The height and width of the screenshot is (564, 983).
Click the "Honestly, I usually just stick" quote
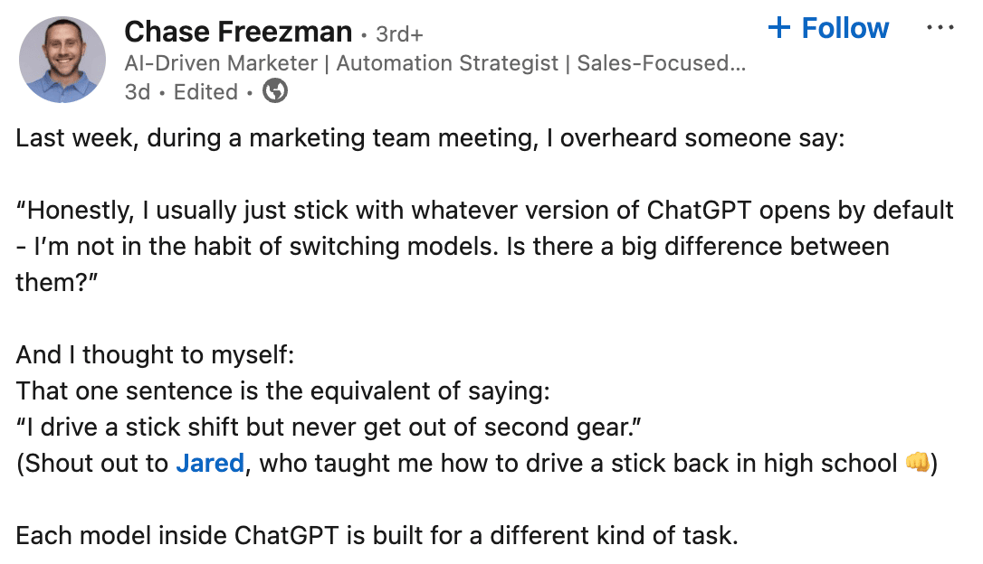[x=484, y=211]
